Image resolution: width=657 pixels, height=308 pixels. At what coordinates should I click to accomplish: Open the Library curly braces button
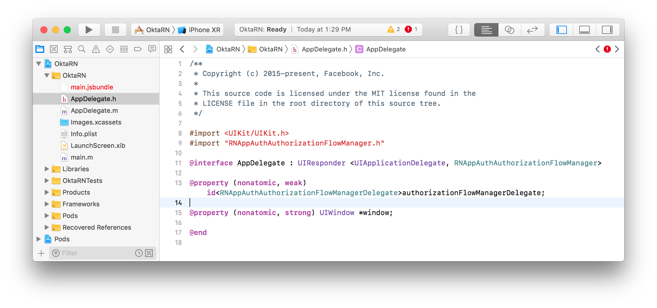click(x=459, y=30)
